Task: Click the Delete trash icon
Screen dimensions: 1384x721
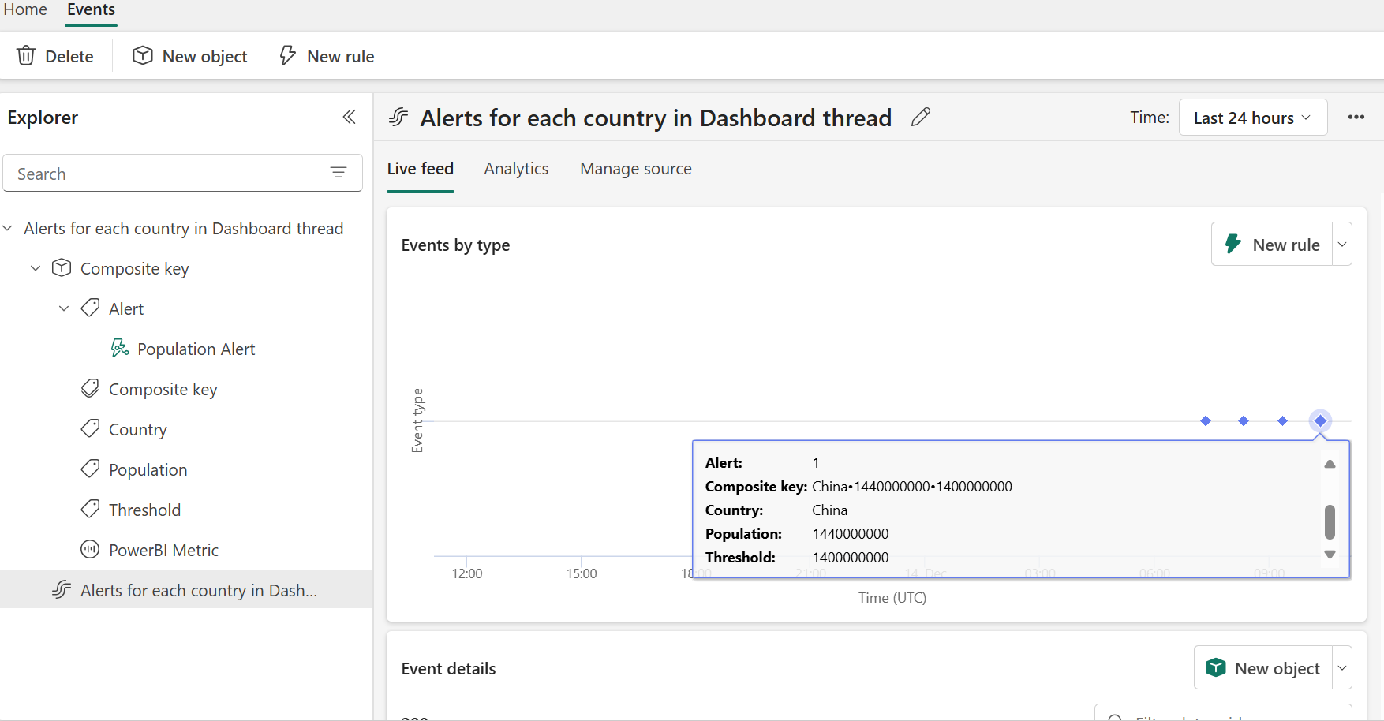Action: tap(26, 56)
